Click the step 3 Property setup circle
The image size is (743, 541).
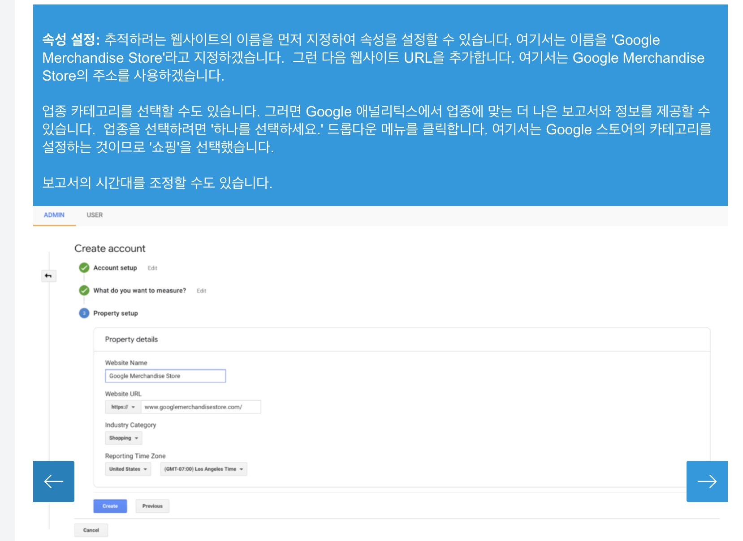point(84,313)
